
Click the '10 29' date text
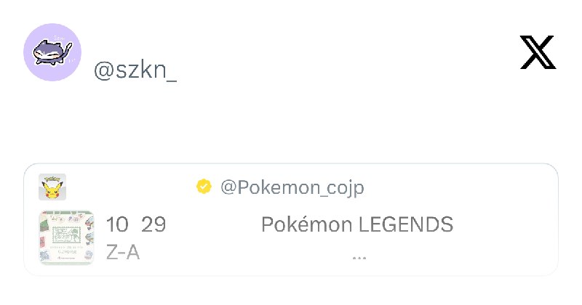pos(136,224)
